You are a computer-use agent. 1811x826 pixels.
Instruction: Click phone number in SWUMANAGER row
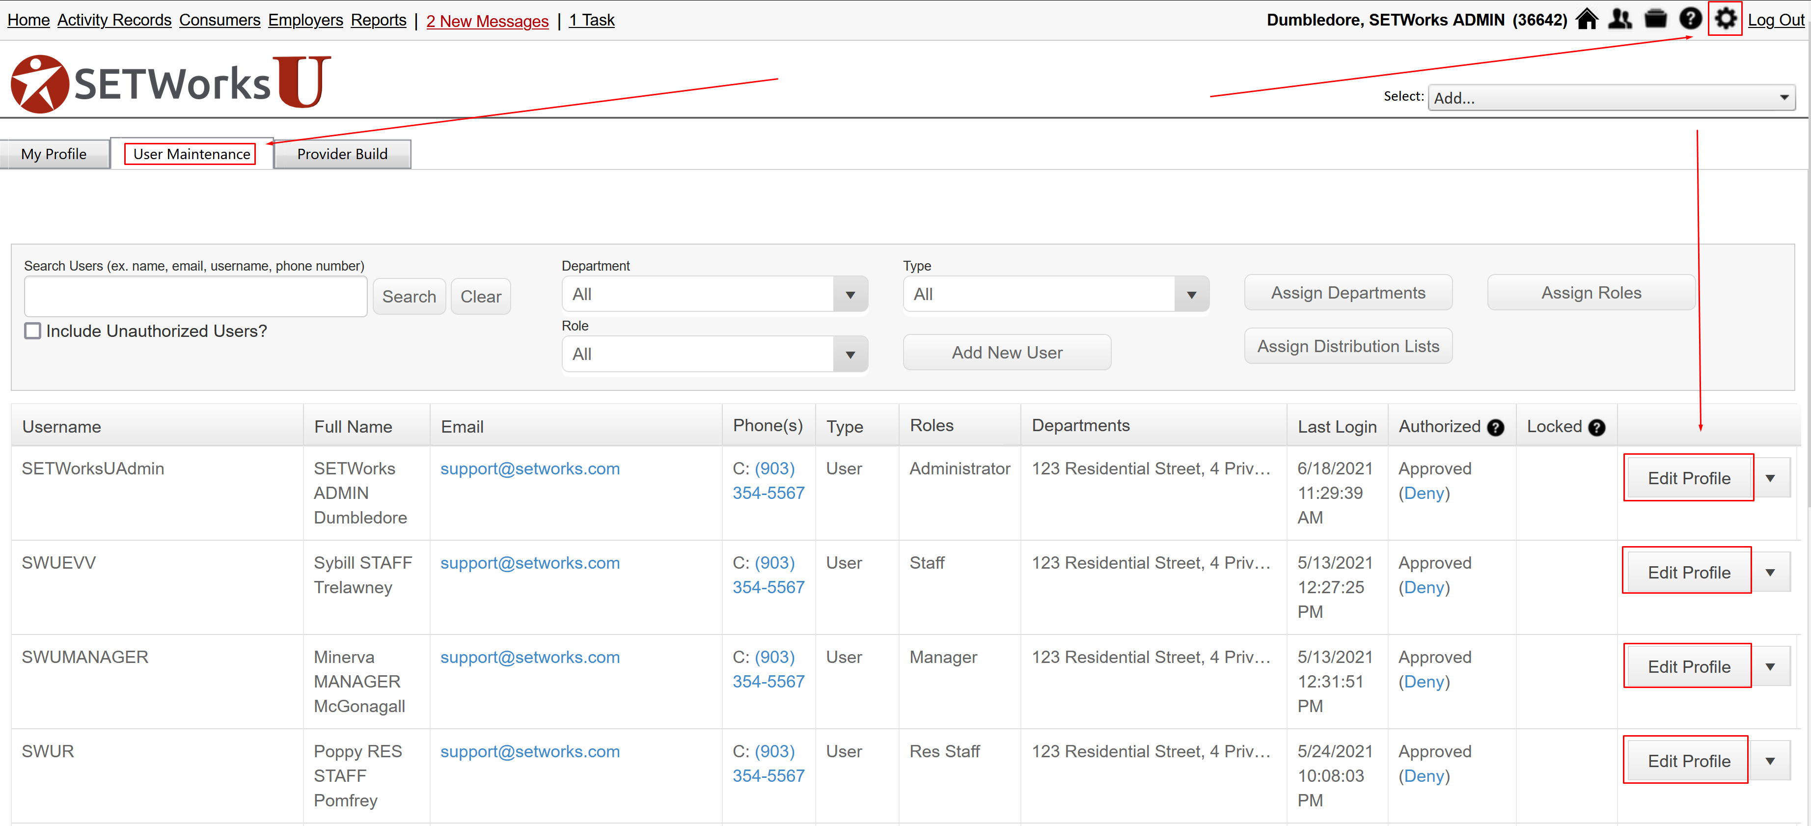tap(768, 670)
